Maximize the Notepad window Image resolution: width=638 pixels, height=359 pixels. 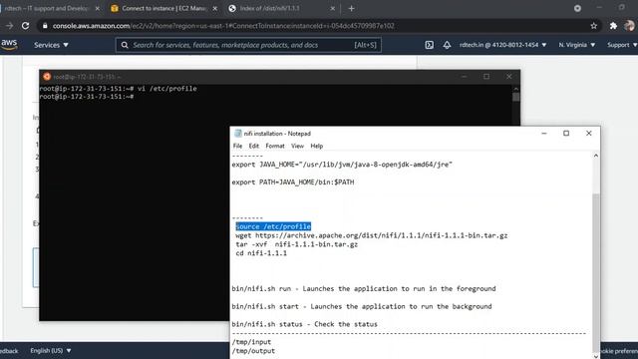coord(566,133)
